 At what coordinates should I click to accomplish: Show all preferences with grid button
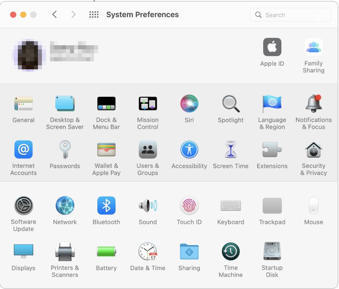[94, 15]
